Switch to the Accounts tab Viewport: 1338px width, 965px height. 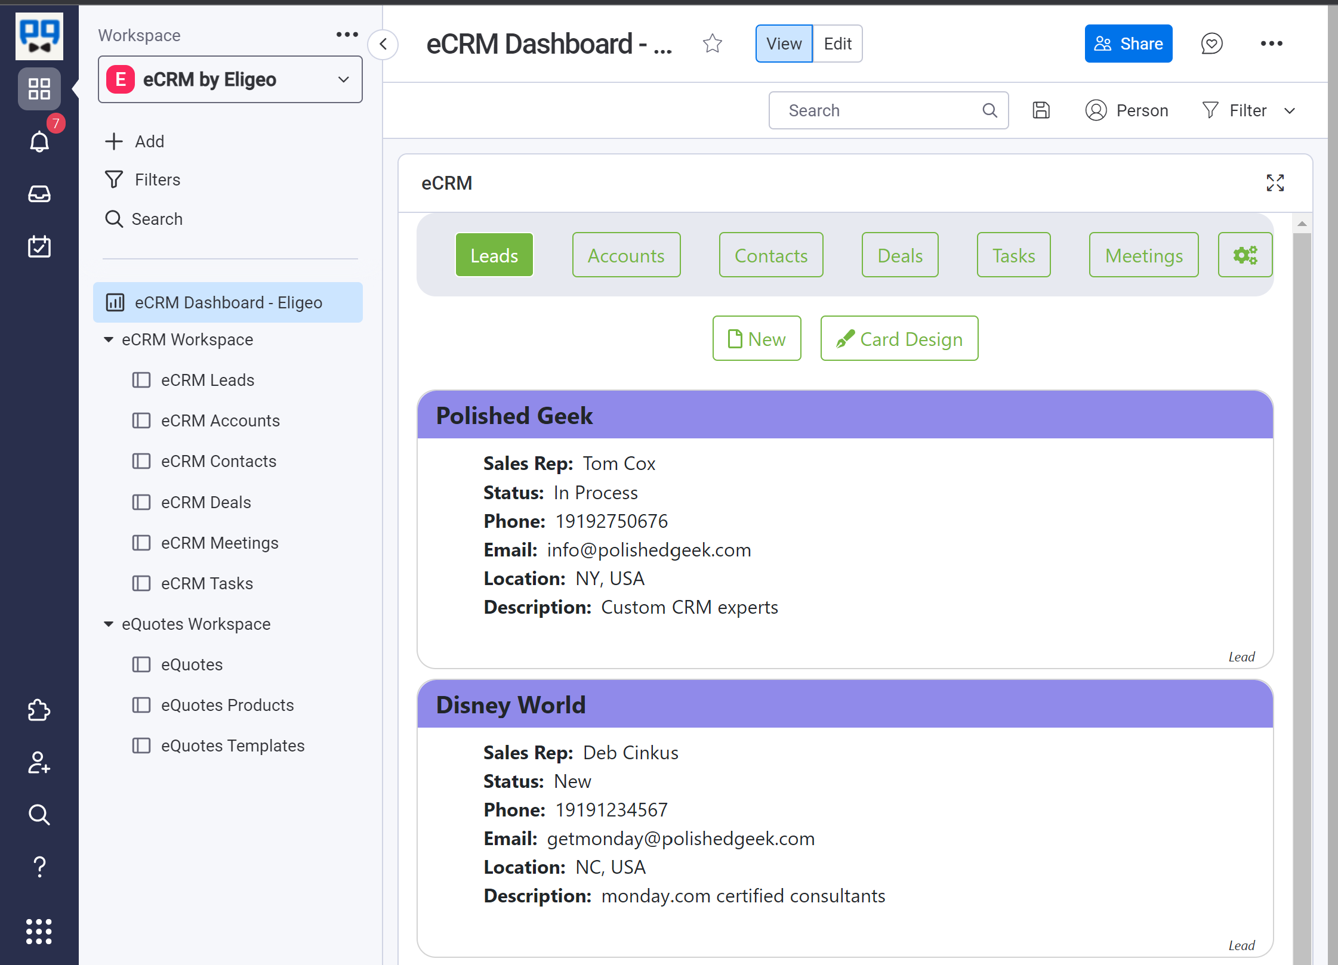[x=626, y=255]
